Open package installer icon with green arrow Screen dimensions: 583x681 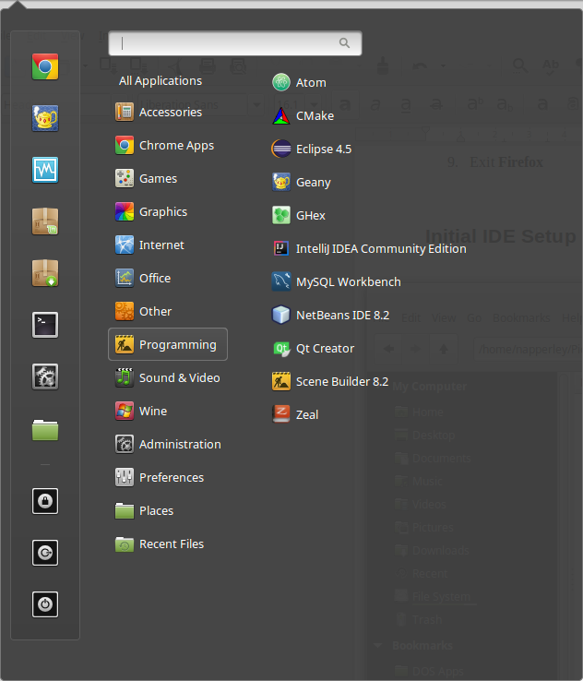pos(45,273)
